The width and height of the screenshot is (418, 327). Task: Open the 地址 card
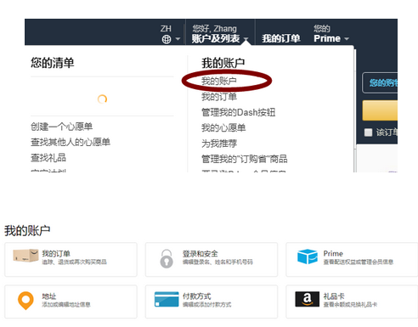click(x=71, y=302)
